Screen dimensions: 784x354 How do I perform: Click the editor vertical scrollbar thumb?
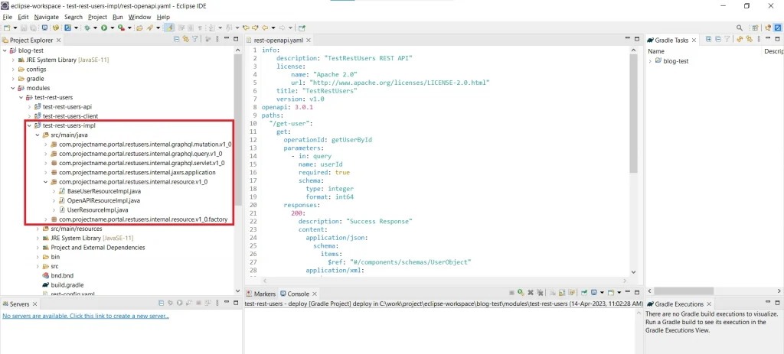pos(633,112)
